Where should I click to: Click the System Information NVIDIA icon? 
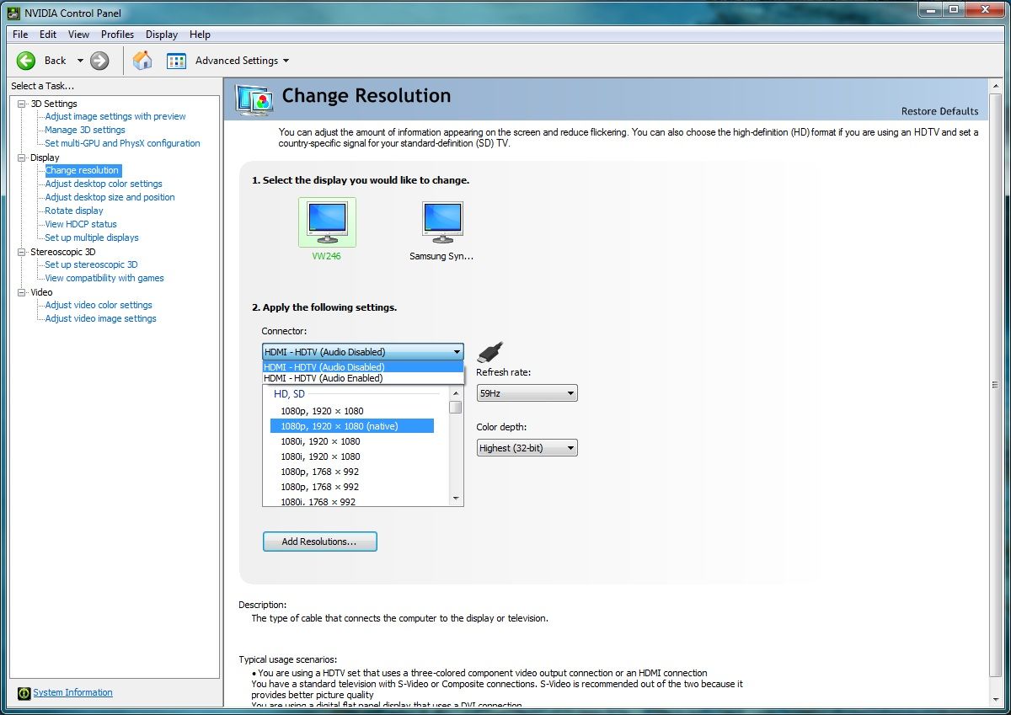click(x=24, y=693)
